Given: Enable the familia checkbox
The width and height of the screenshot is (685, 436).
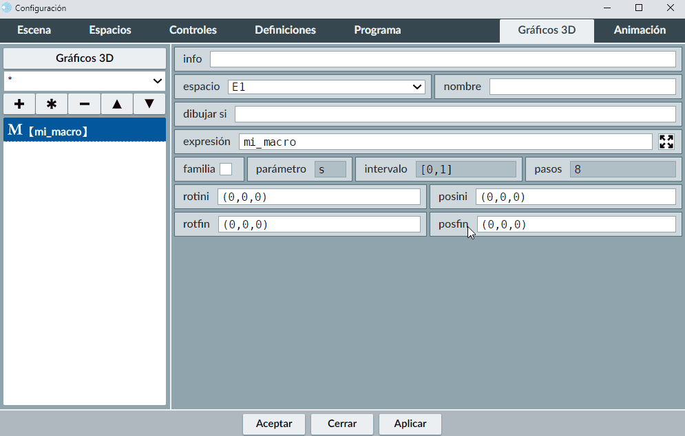Looking at the screenshot, I should coord(226,169).
